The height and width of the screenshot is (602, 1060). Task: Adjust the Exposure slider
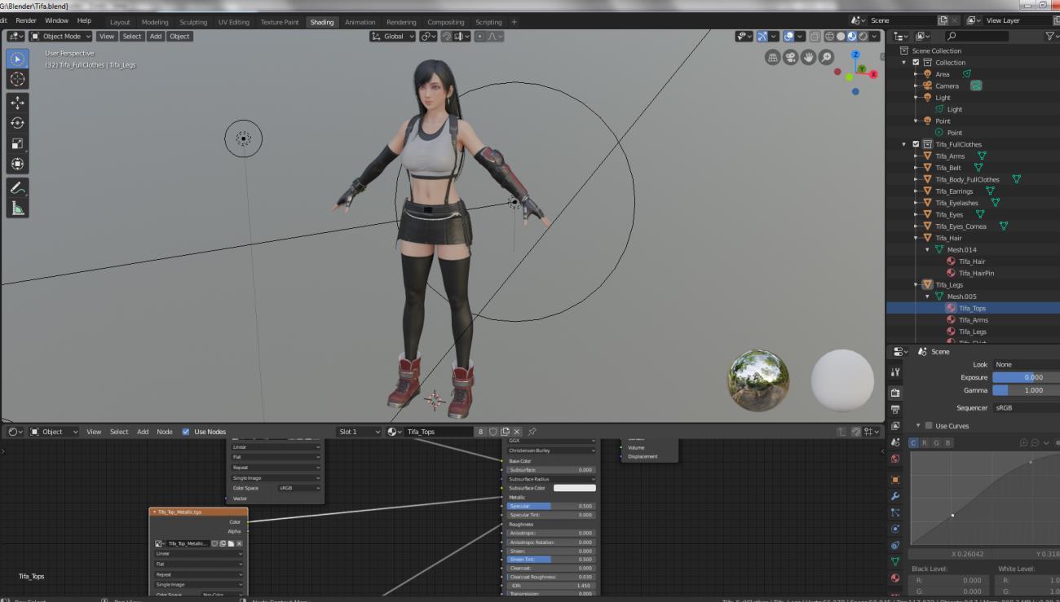pyautogui.click(x=1026, y=377)
